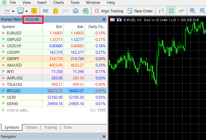
Task: Select the US30 symbol row
Action: point(53,97)
